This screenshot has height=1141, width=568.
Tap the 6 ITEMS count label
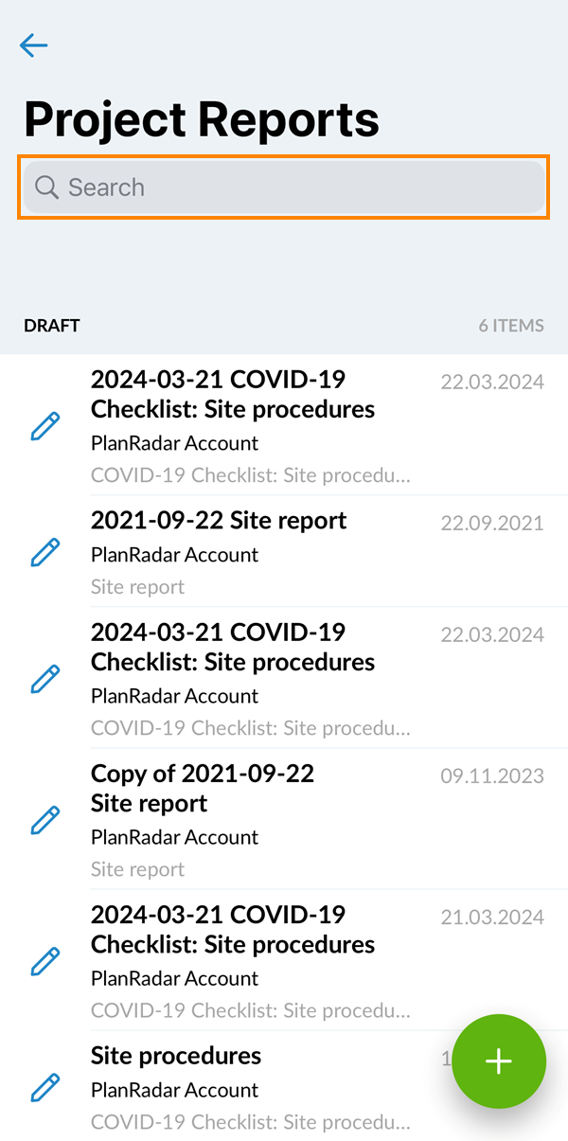(511, 326)
